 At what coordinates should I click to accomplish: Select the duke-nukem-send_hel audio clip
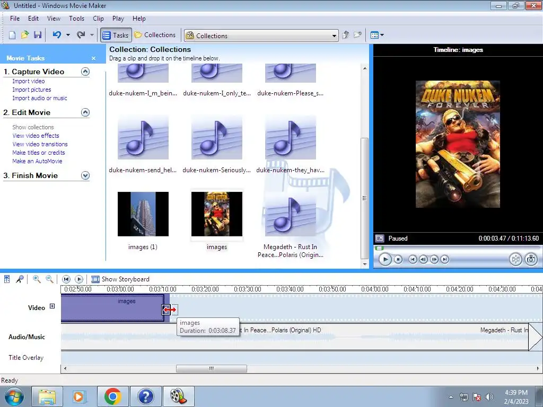pos(143,137)
